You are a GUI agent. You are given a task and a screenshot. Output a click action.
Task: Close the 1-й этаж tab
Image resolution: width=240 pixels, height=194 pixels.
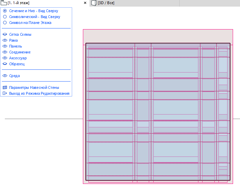tap(85, 3)
